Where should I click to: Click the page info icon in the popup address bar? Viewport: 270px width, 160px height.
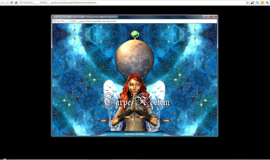tap(54, 21)
